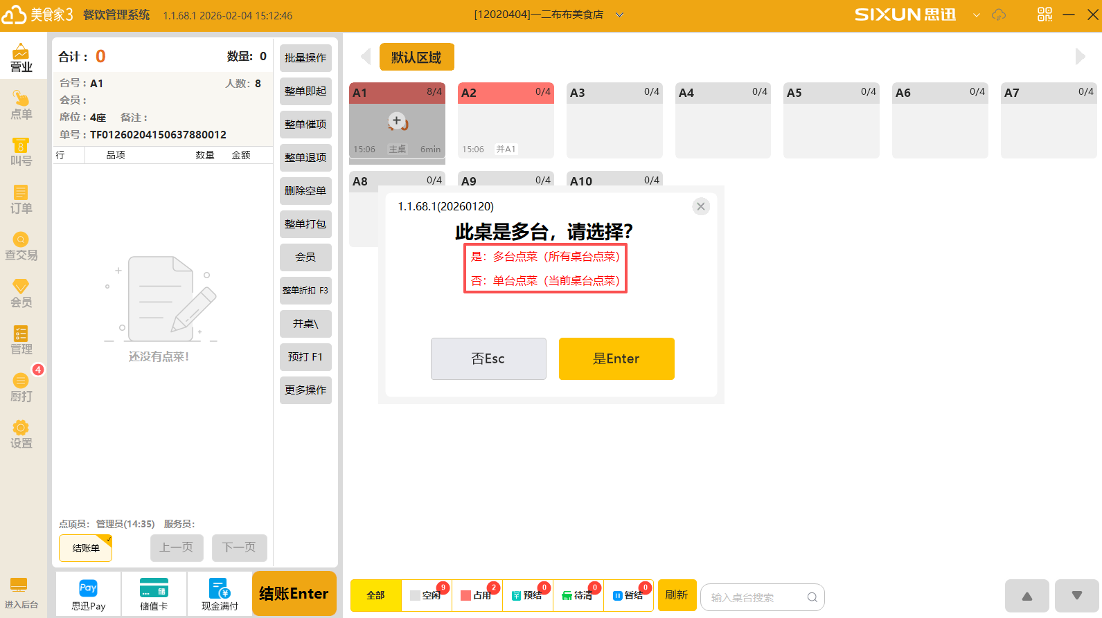The height and width of the screenshot is (618, 1102).
Task: Decline with the 否Esc button
Action: click(x=488, y=358)
